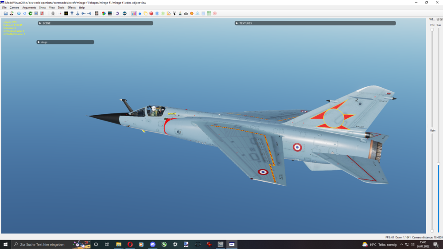Click the blue funnel filter toolbar icon
Image resolution: width=443 pixels, height=249 pixels.
[72, 13]
